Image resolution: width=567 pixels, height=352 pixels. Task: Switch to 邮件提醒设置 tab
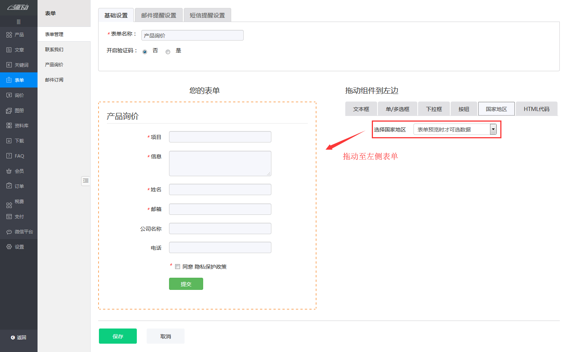pyautogui.click(x=158, y=16)
